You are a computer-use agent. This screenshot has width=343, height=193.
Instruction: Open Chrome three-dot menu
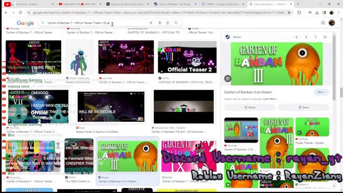click(339, 13)
